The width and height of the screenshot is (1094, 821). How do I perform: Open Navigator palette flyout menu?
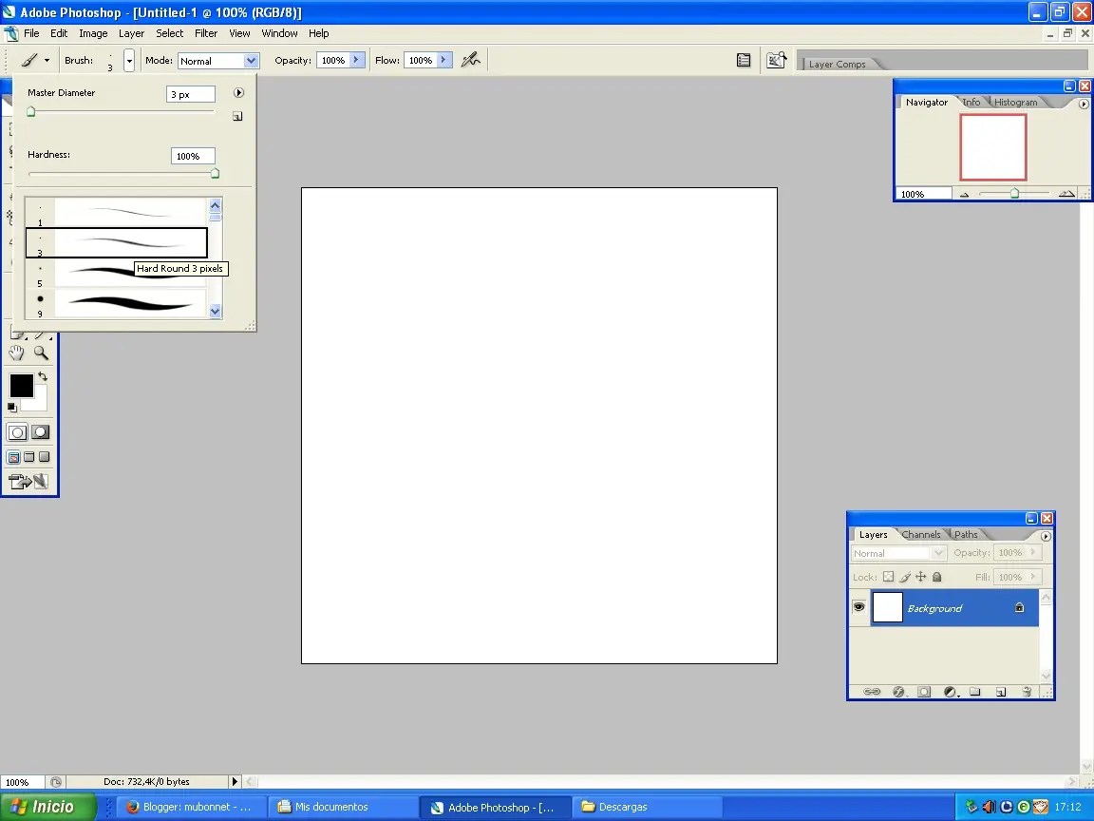click(x=1084, y=104)
